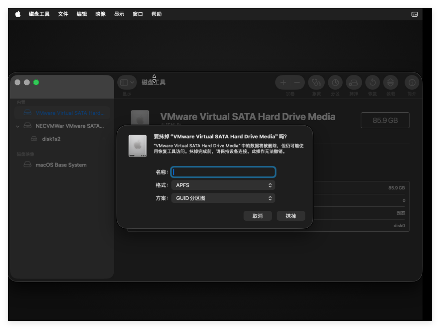Select VMware Virtual SATA Hard disk in sidebar
The height and width of the screenshot is (329, 440).
click(x=62, y=113)
